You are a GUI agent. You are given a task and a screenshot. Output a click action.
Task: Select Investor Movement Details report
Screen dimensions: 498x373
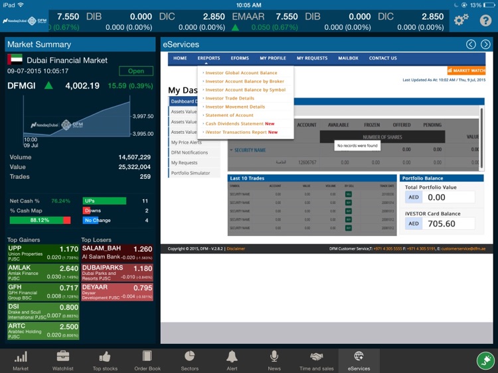235,107
